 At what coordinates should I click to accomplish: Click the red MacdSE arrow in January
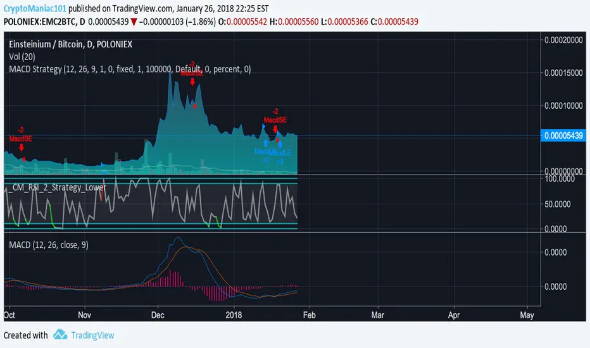[x=275, y=129]
